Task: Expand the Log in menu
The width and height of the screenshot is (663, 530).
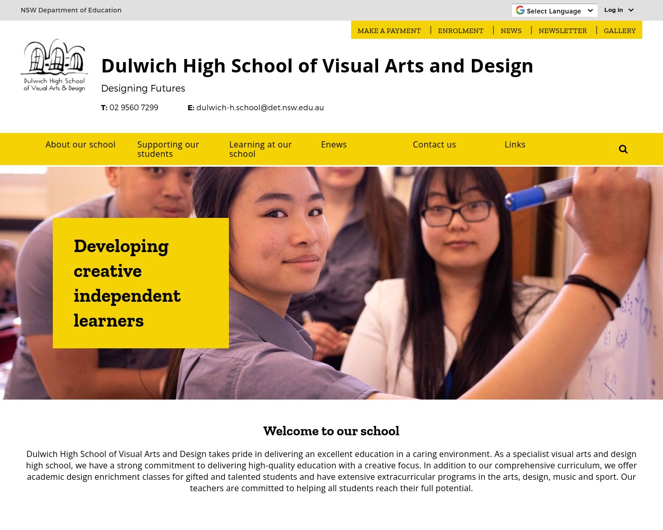Action: pos(619,10)
